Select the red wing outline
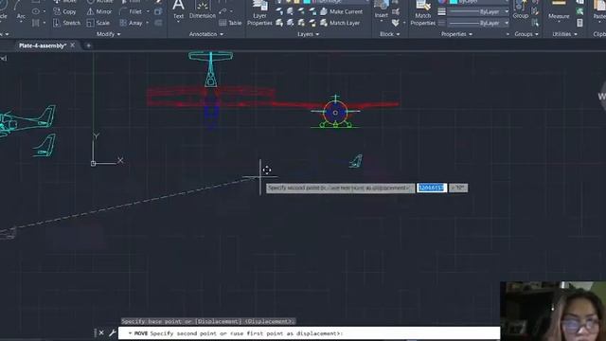This screenshot has height=341, width=606. (x=210, y=97)
